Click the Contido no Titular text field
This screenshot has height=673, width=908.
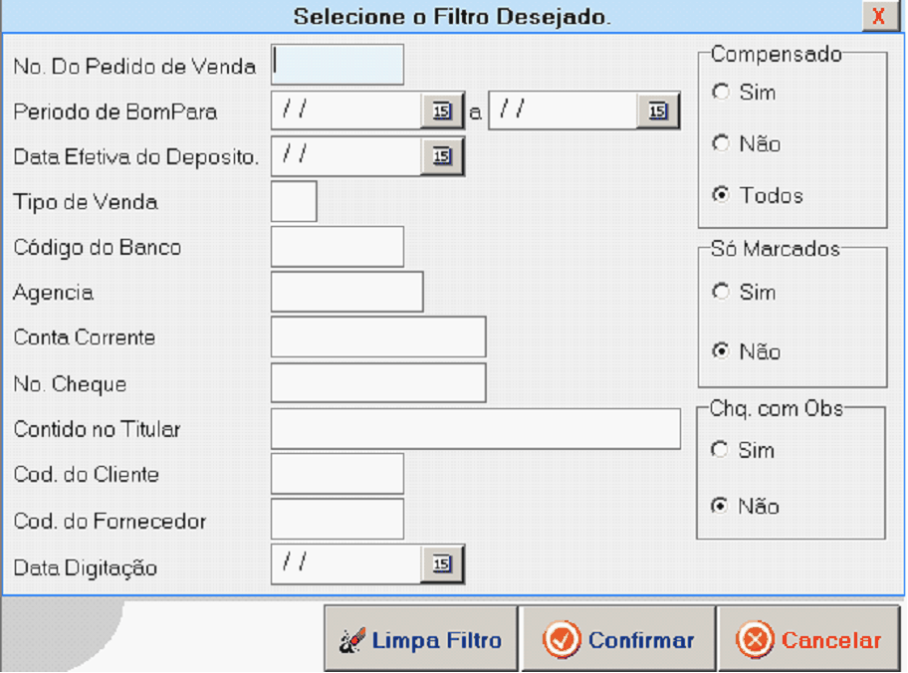point(475,429)
